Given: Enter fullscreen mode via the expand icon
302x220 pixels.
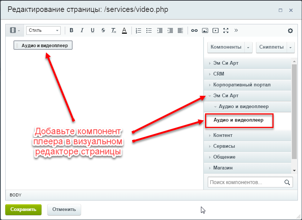Looking at the screenshot, I should pyautogui.click(x=225, y=30).
